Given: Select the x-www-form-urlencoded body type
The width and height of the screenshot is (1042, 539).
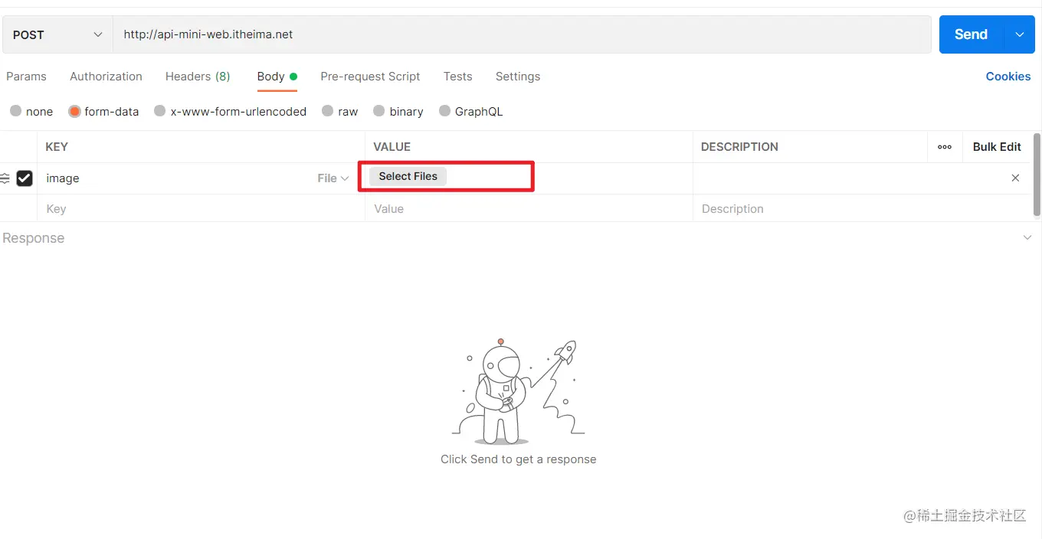Looking at the screenshot, I should [x=230, y=111].
